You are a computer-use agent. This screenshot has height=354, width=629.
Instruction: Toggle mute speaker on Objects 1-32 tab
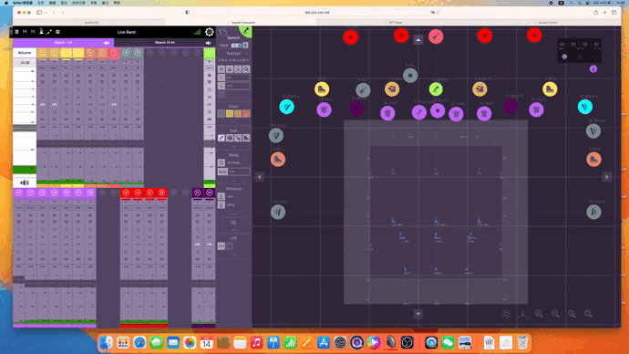107,43
